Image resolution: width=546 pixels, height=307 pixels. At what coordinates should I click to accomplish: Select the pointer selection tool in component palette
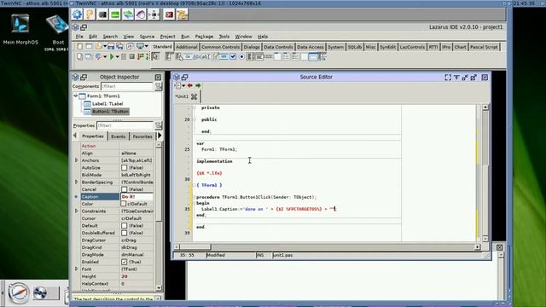pos(155,57)
